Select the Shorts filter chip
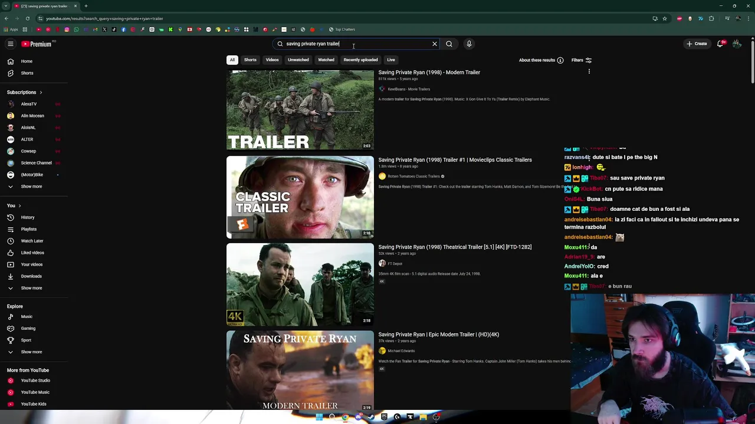Image resolution: width=755 pixels, height=424 pixels. (250, 59)
